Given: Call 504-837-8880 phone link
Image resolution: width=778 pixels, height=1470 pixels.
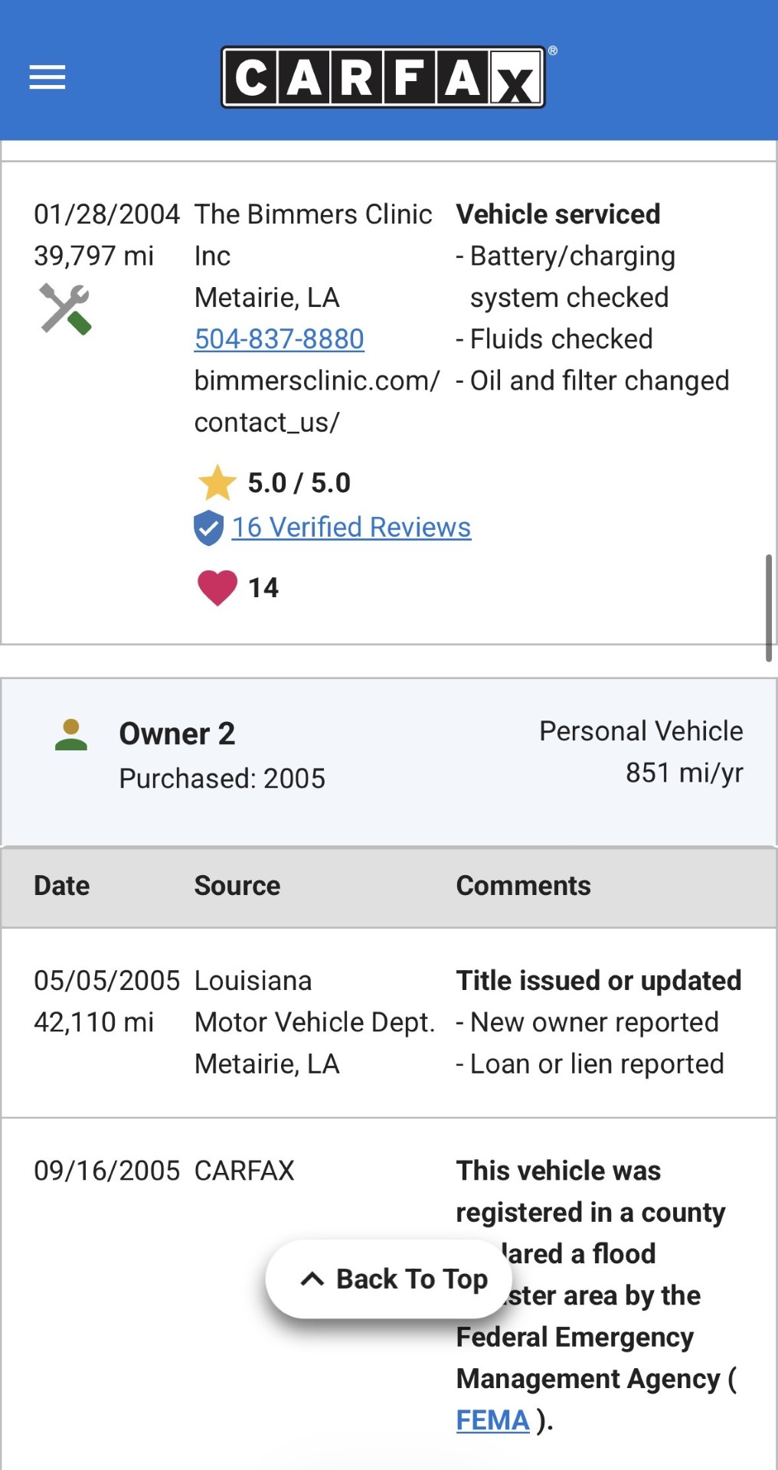Looking at the screenshot, I should click(x=279, y=339).
